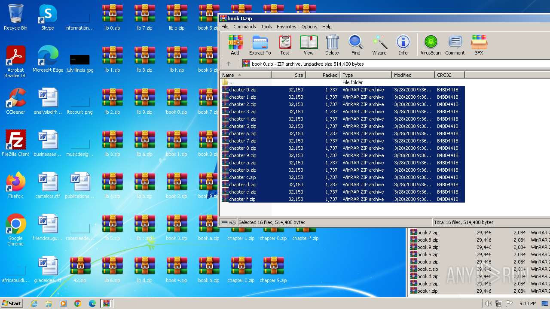Screen dimensions: 550x309
Task: Sort by the Modified column header
Action: (x=413, y=75)
